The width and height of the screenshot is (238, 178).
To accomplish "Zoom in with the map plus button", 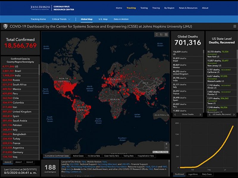I will [x=166, y=144].
